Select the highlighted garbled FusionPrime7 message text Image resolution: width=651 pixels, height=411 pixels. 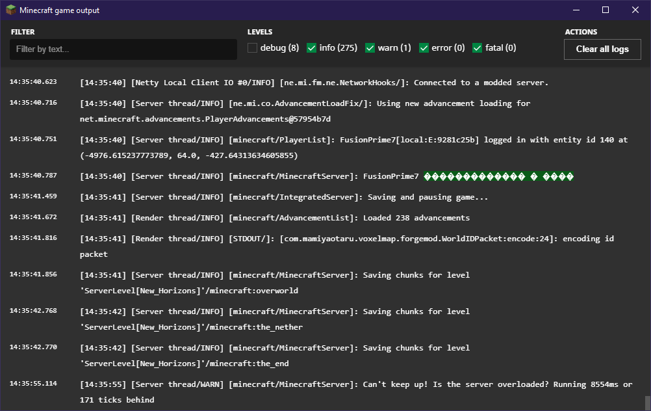[x=498, y=176]
